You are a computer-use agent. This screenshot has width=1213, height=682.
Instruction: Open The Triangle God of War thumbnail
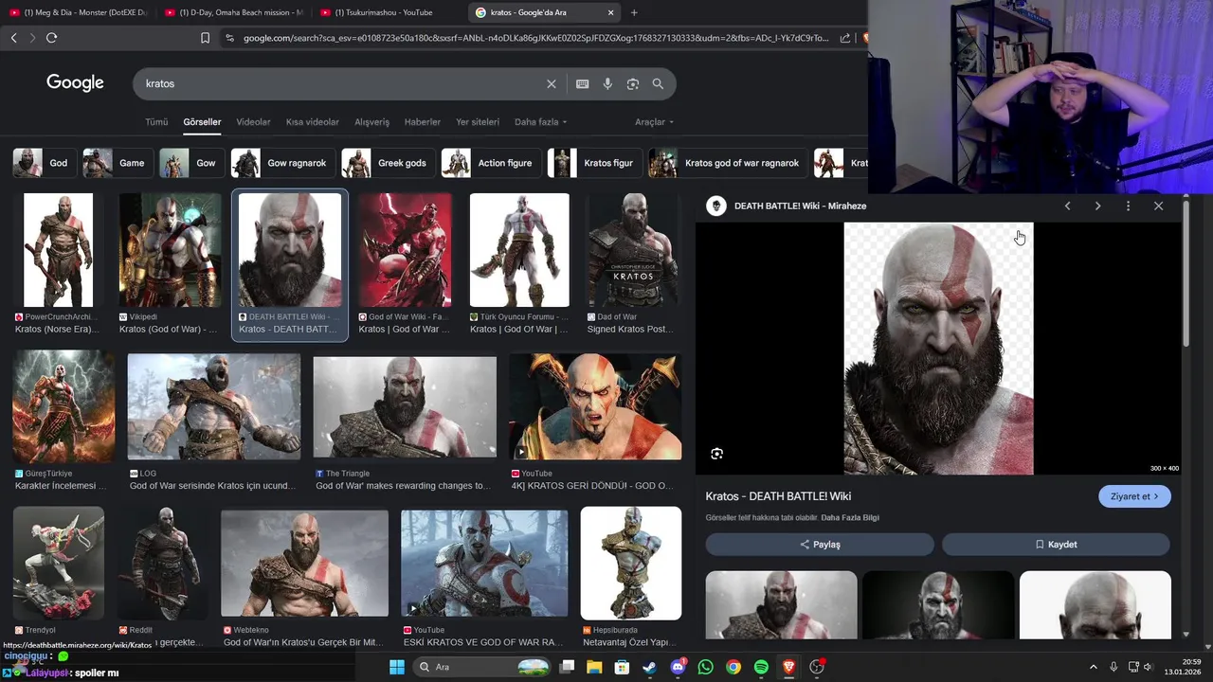click(405, 407)
